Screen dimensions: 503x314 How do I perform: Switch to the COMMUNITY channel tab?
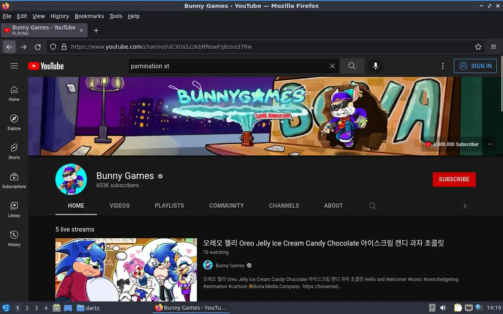(227, 206)
